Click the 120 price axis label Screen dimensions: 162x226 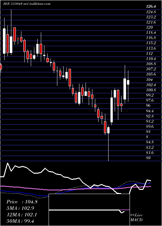coord(149,27)
